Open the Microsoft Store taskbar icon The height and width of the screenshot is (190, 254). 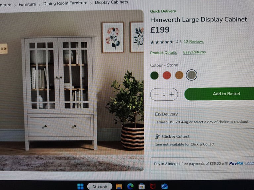point(142,186)
